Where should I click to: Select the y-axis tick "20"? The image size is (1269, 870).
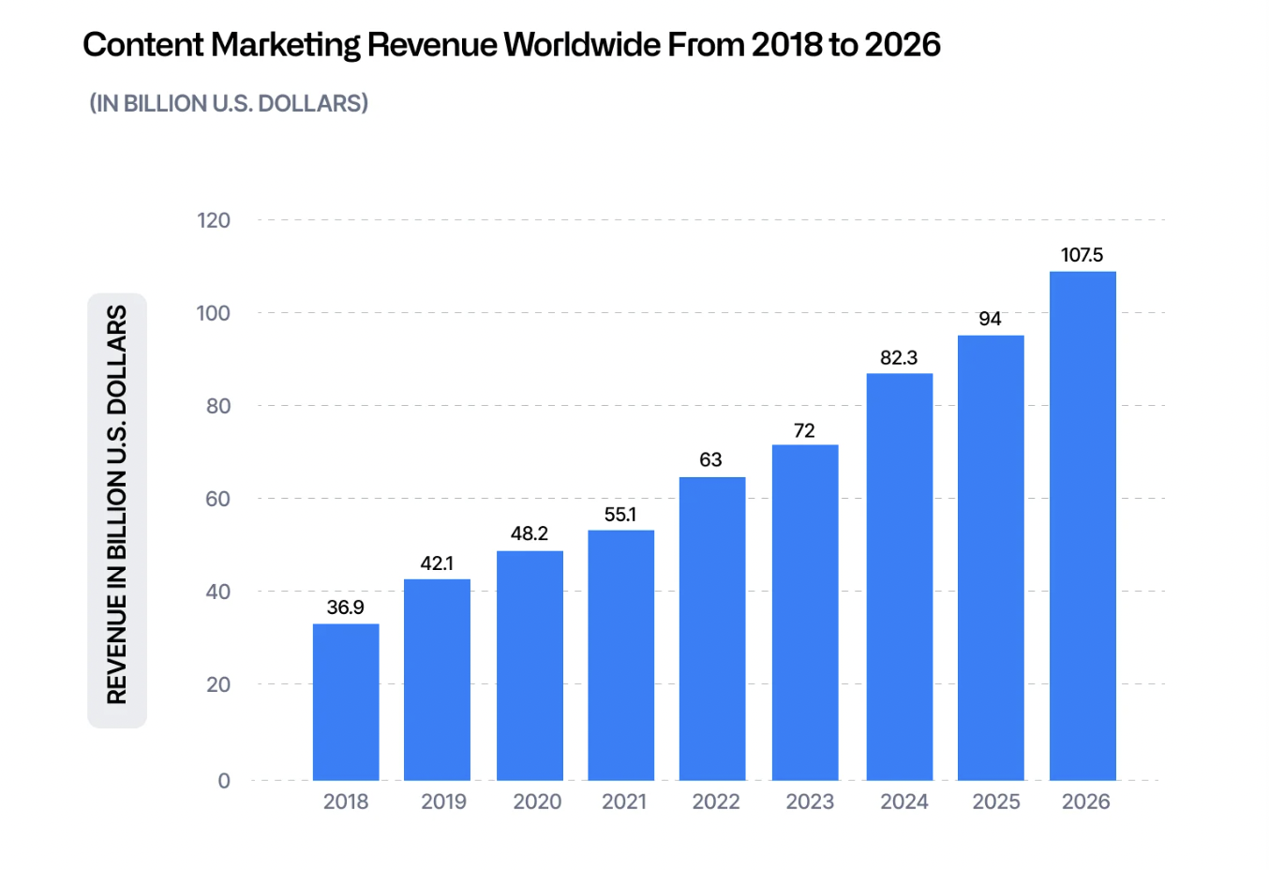(218, 684)
